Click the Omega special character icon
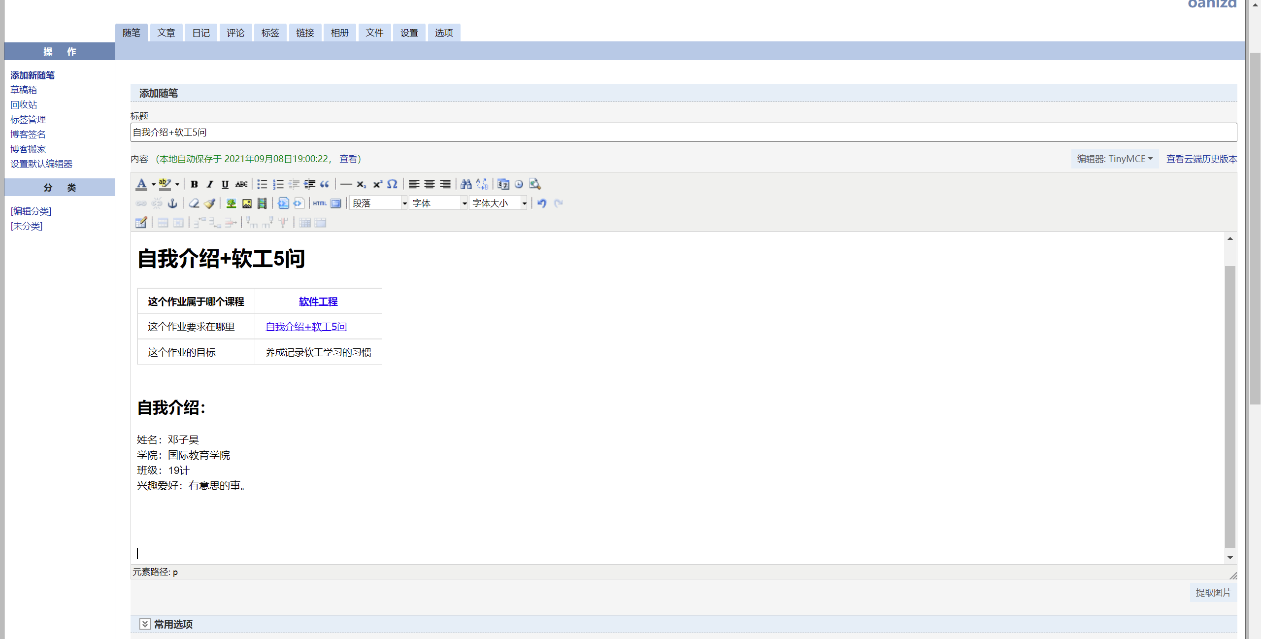This screenshot has height=639, width=1261. (392, 184)
